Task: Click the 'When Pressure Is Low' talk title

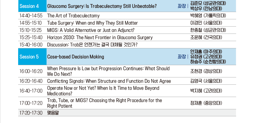Action: pyautogui.click(x=108, y=71)
